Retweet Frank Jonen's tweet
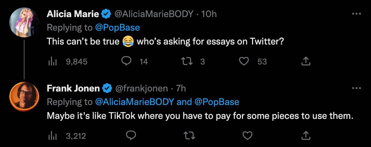Image resolution: width=371 pixels, height=147 pixels. (x=187, y=135)
